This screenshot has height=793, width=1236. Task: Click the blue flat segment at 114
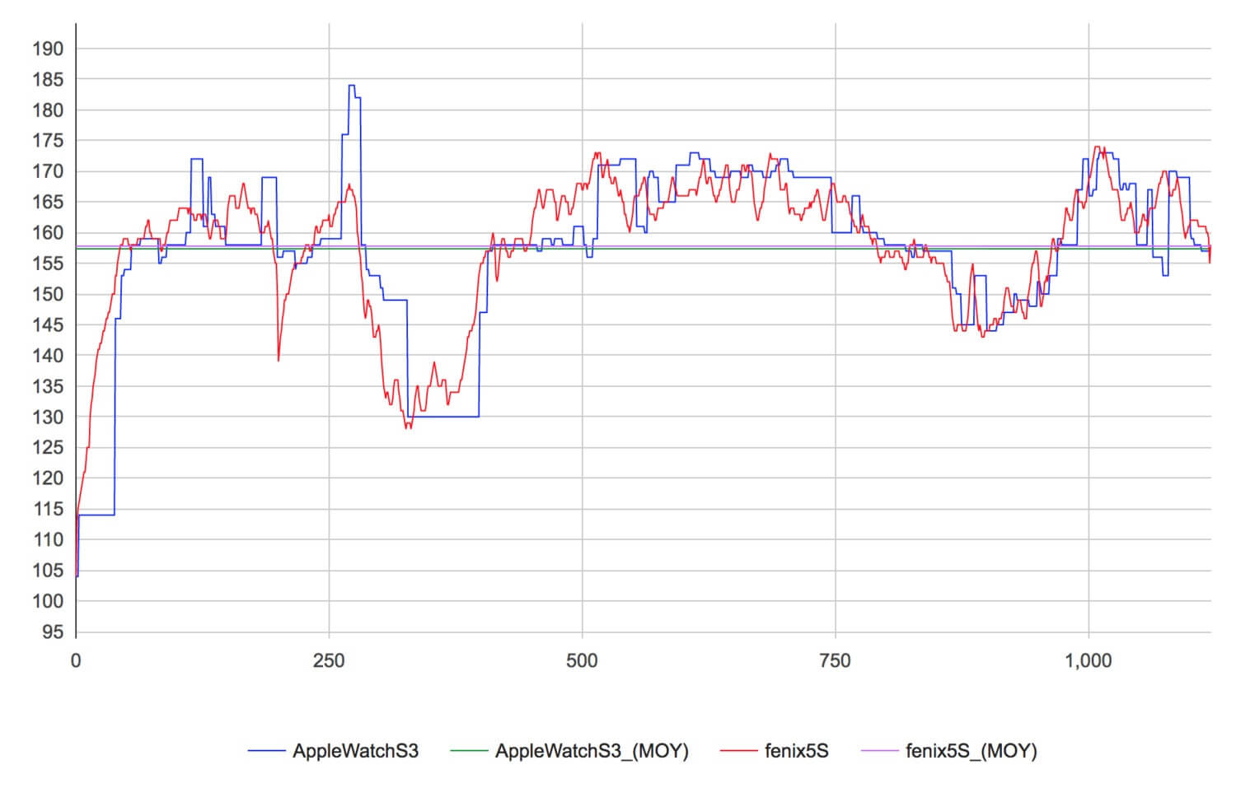tap(96, 515)
